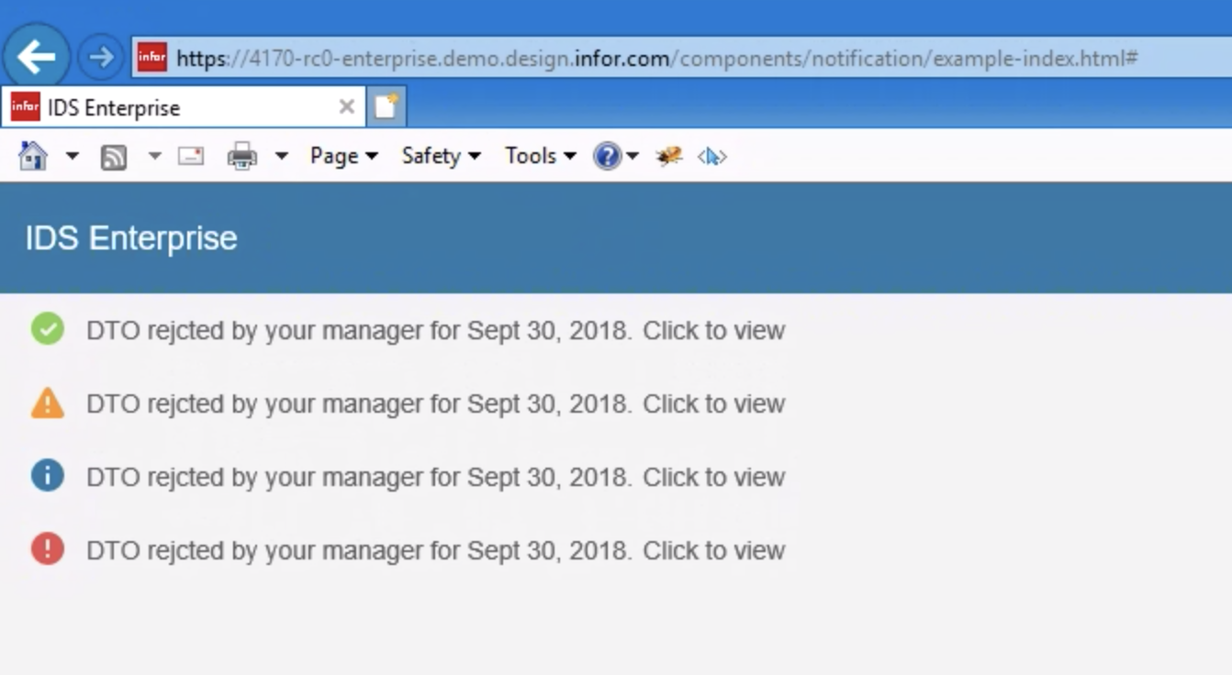The width and height of the screenshot is (1232, 675).
Task: Click the green success checkmark icon
Action: (x=48, y=328)
